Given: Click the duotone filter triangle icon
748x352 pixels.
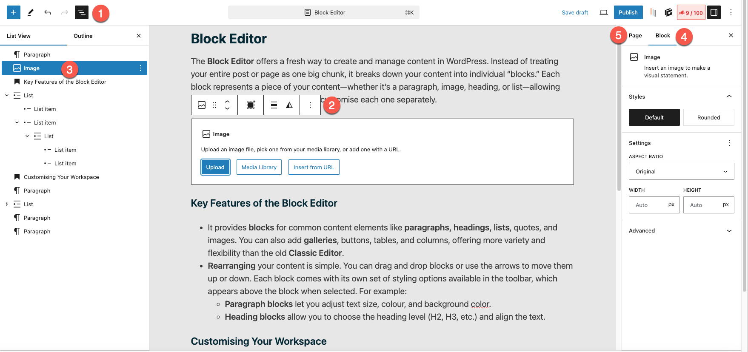Looking at the screenshot, I should [x=289, y=105].
